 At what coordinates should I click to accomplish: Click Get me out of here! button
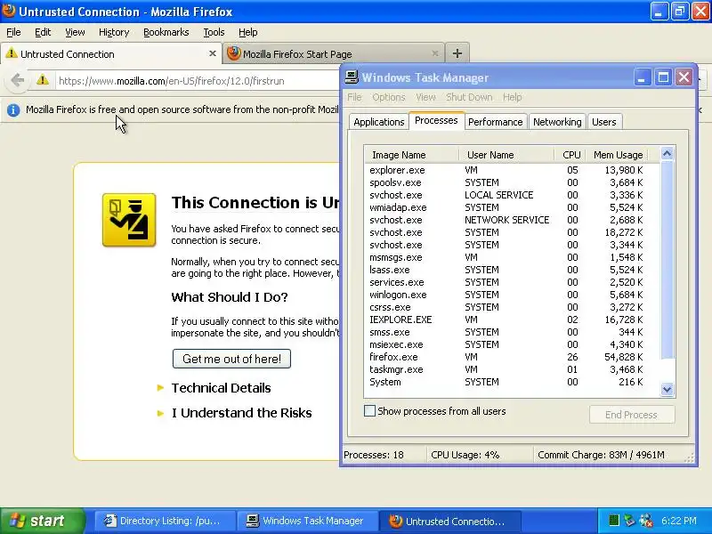pyautogui.click(x=231, y=359)
